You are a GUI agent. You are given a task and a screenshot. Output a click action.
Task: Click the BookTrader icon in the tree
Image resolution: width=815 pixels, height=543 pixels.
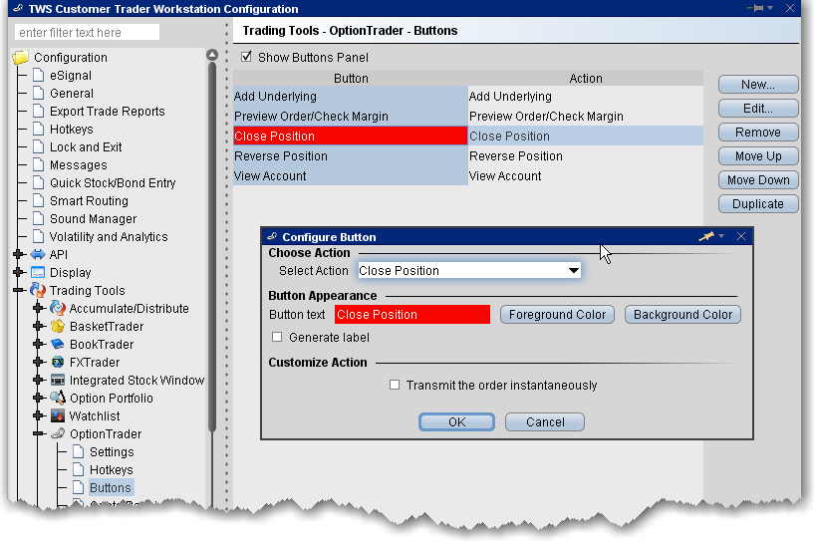tap(58, 345)
